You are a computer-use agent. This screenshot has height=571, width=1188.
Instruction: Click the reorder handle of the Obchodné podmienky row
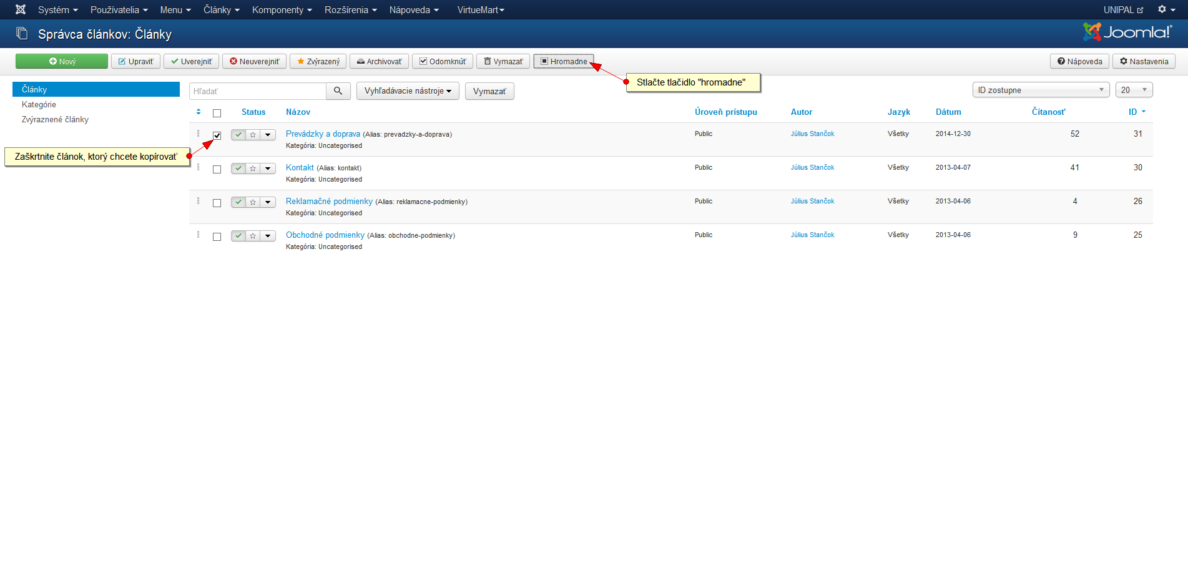pos(199,234)
